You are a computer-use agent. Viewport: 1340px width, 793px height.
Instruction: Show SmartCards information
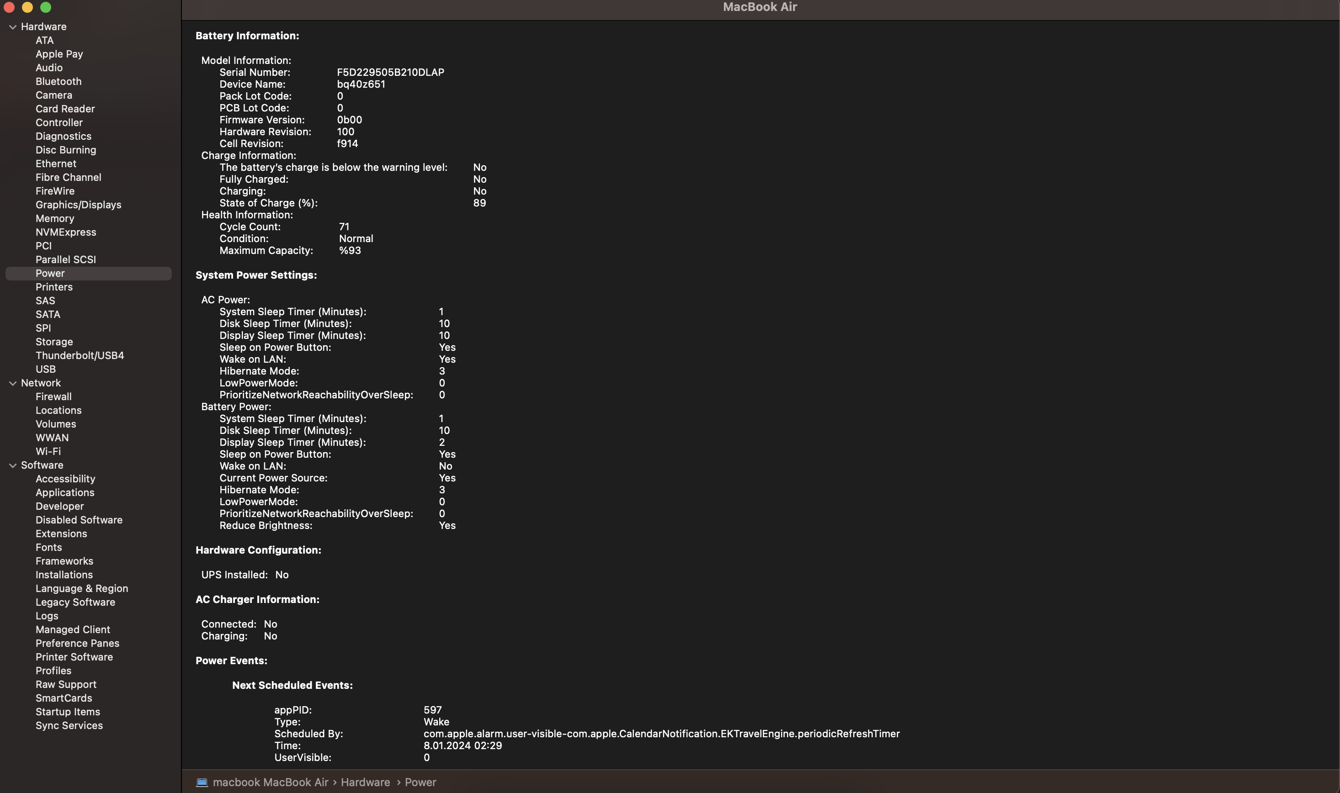64,698
